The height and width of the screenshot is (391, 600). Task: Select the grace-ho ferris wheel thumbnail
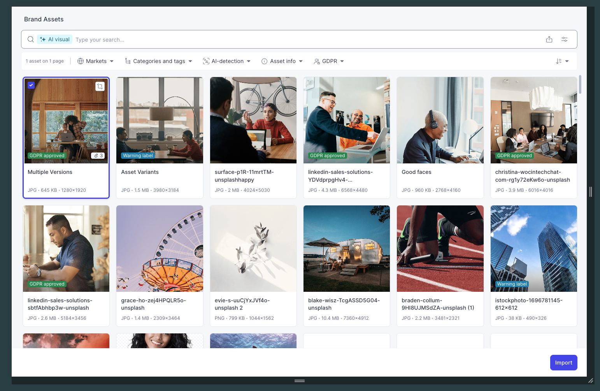pyautogui.click(x=160, y=249)
